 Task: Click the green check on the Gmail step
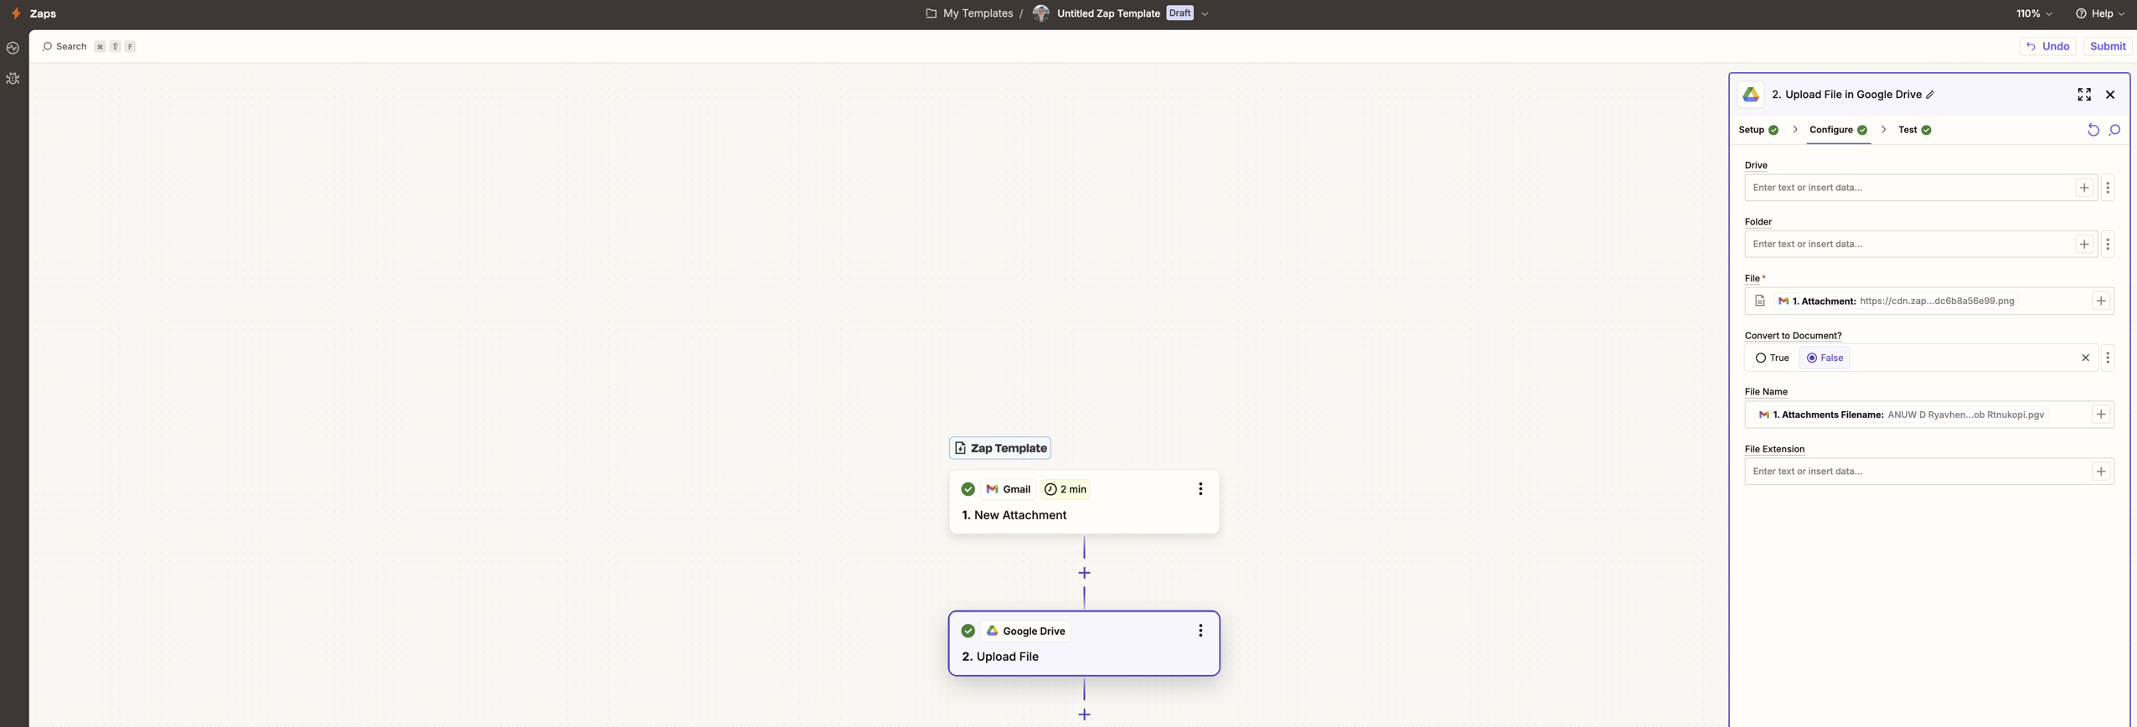point(968,490)
